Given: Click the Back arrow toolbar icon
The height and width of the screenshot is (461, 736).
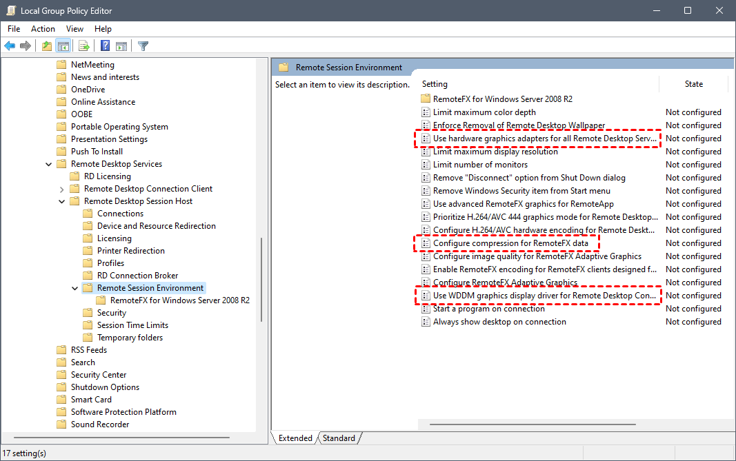Looking at the screenshot, I should click(x=10, y=46).
